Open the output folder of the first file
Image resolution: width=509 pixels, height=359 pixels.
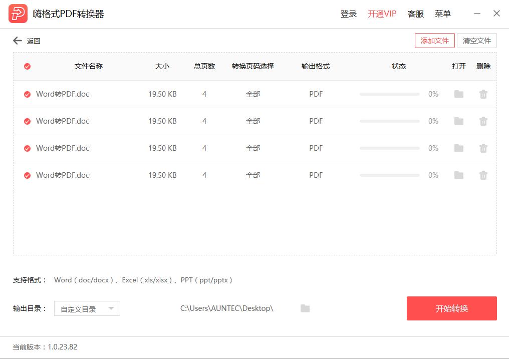pyautogui.click(x=458, y=94)
